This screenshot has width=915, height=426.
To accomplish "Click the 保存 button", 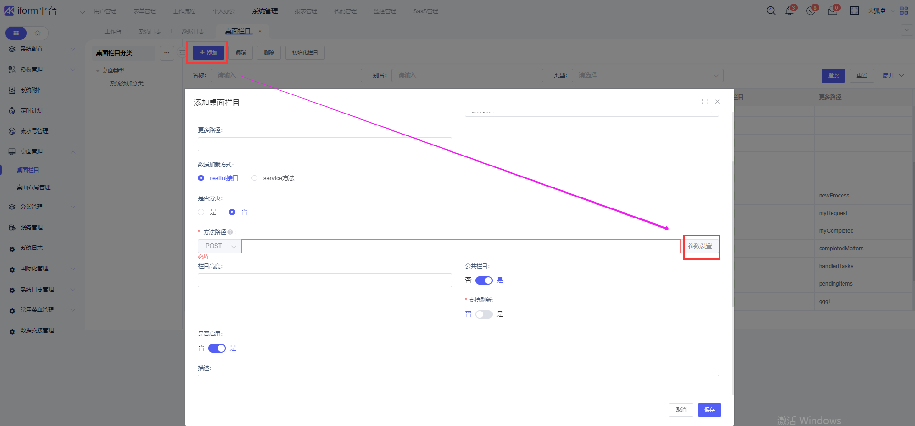I will click(709, 410).
